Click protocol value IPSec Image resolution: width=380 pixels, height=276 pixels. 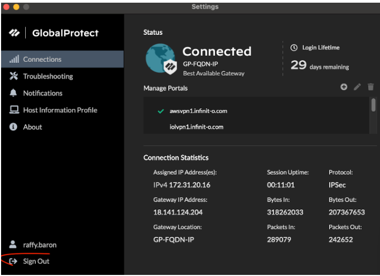coord(337,185)
